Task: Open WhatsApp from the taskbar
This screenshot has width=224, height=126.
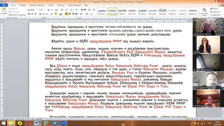Action: pyautogui.click(x=46, y=123)
